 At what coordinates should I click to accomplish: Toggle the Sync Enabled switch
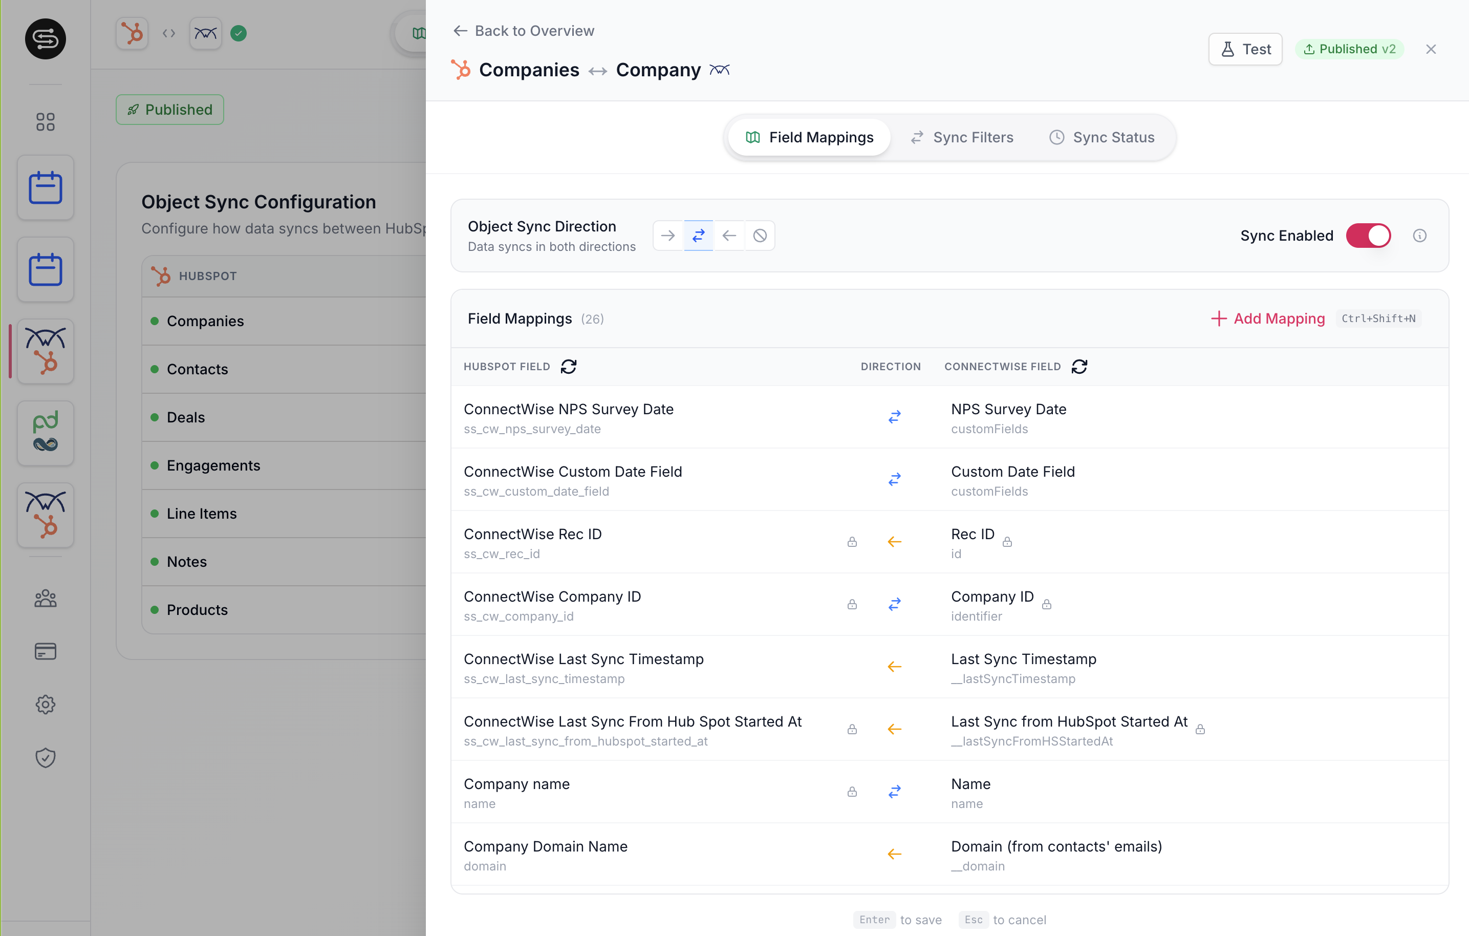(x=1368, y=236)
